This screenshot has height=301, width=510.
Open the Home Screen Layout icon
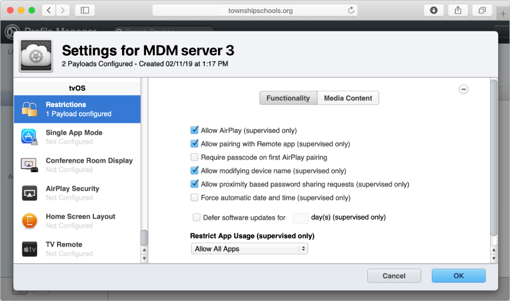(30, 221)
